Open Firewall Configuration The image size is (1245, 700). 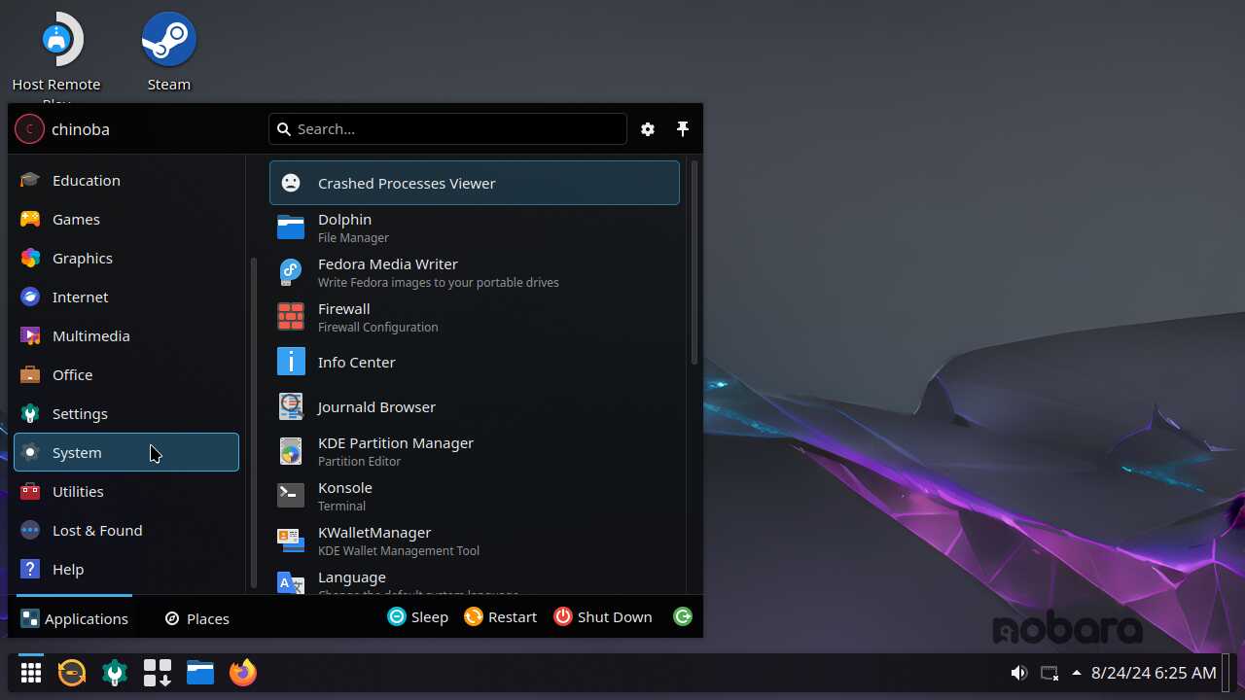pyautogui.click(x=474, y=317)
